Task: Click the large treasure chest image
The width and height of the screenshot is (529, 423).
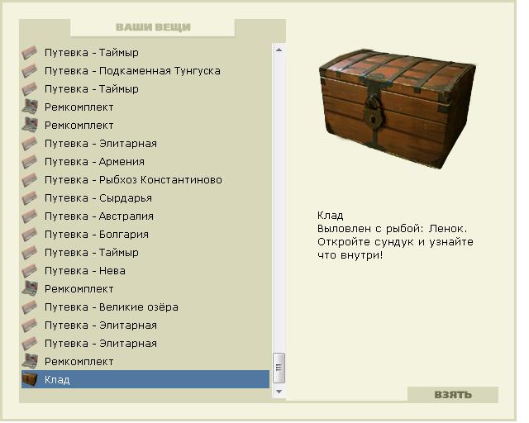Action: pos(397,108)
